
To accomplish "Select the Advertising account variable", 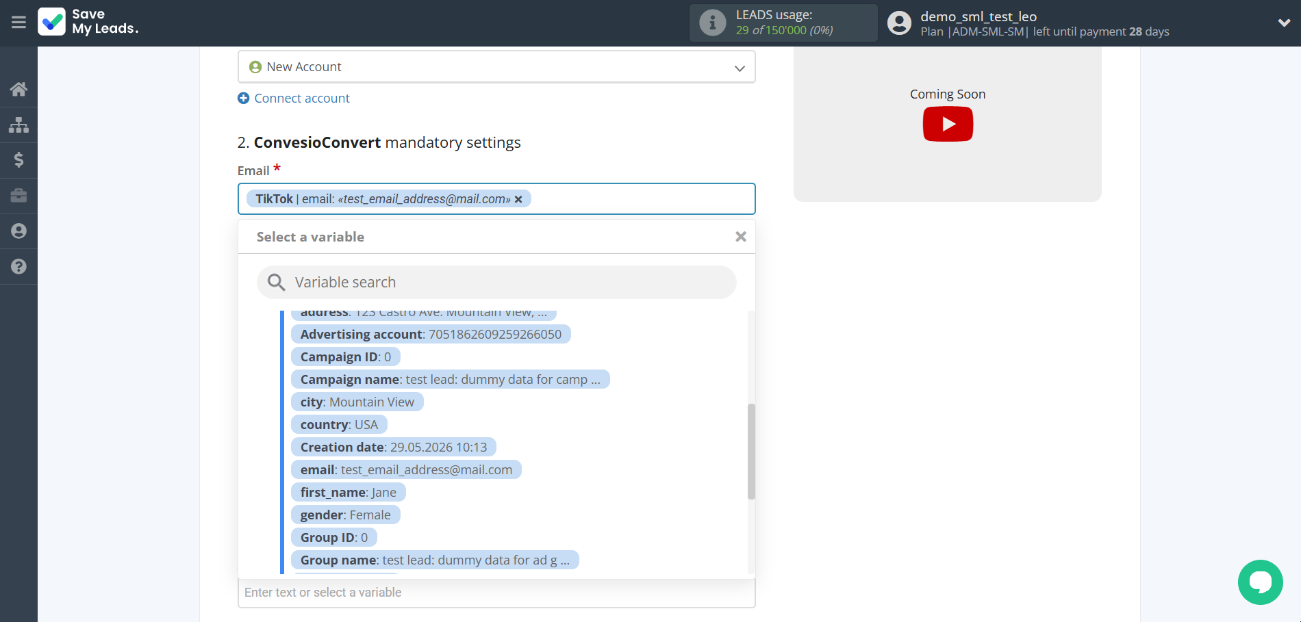I will pyautogui.click(x=431, y=335).
